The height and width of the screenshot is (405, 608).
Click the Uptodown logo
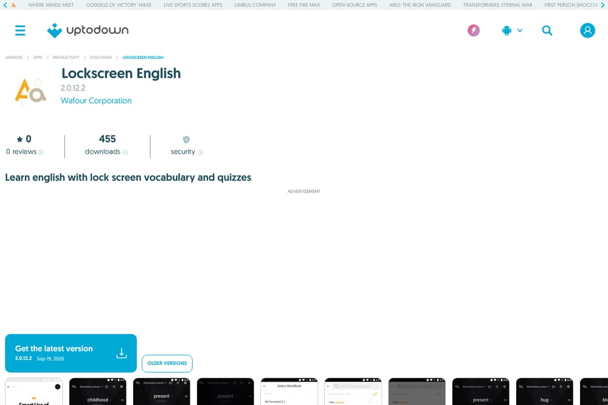coord(88,30)
